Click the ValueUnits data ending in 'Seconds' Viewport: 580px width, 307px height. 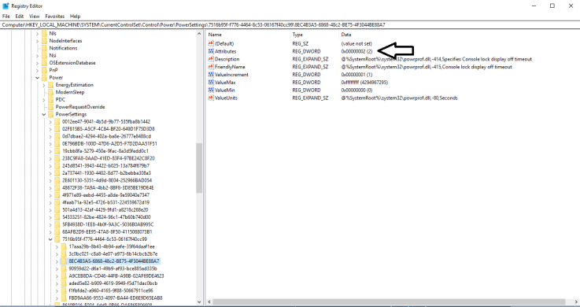click(400, 98)
